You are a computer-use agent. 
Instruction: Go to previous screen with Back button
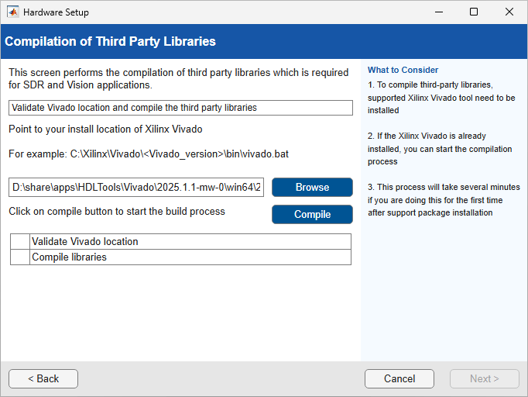tap(43, 378)
